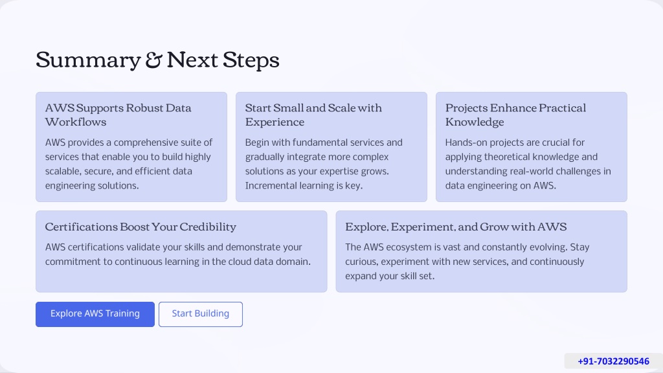
Task: Click the AWS Supports Robust Data Workflows heading
Action: tap(118, 115)
